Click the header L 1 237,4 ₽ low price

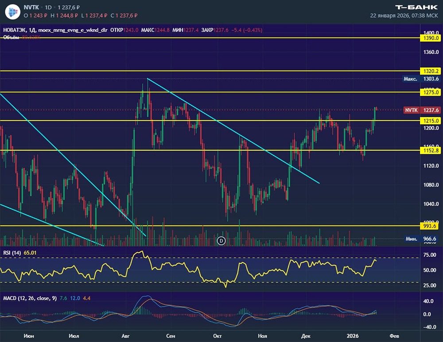point(94,15)
